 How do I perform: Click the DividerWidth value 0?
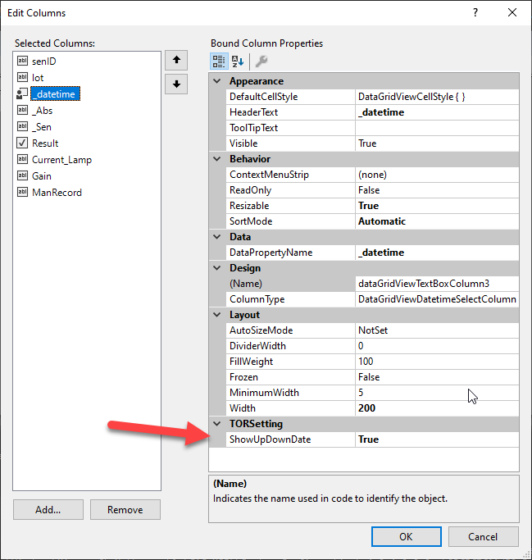click(437, 346)
